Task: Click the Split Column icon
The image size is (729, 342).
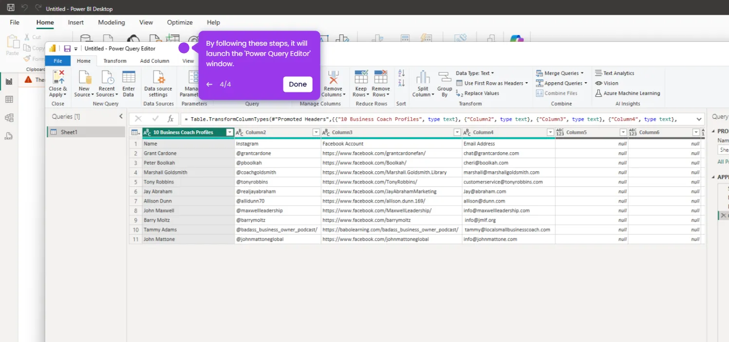Action: click(x=423, y=77)
